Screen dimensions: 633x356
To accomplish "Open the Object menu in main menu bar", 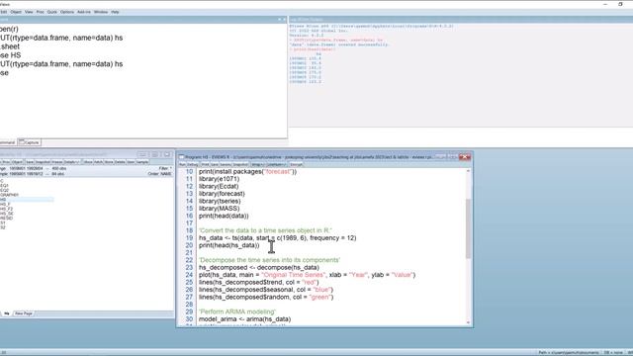I will click(16, 12).
